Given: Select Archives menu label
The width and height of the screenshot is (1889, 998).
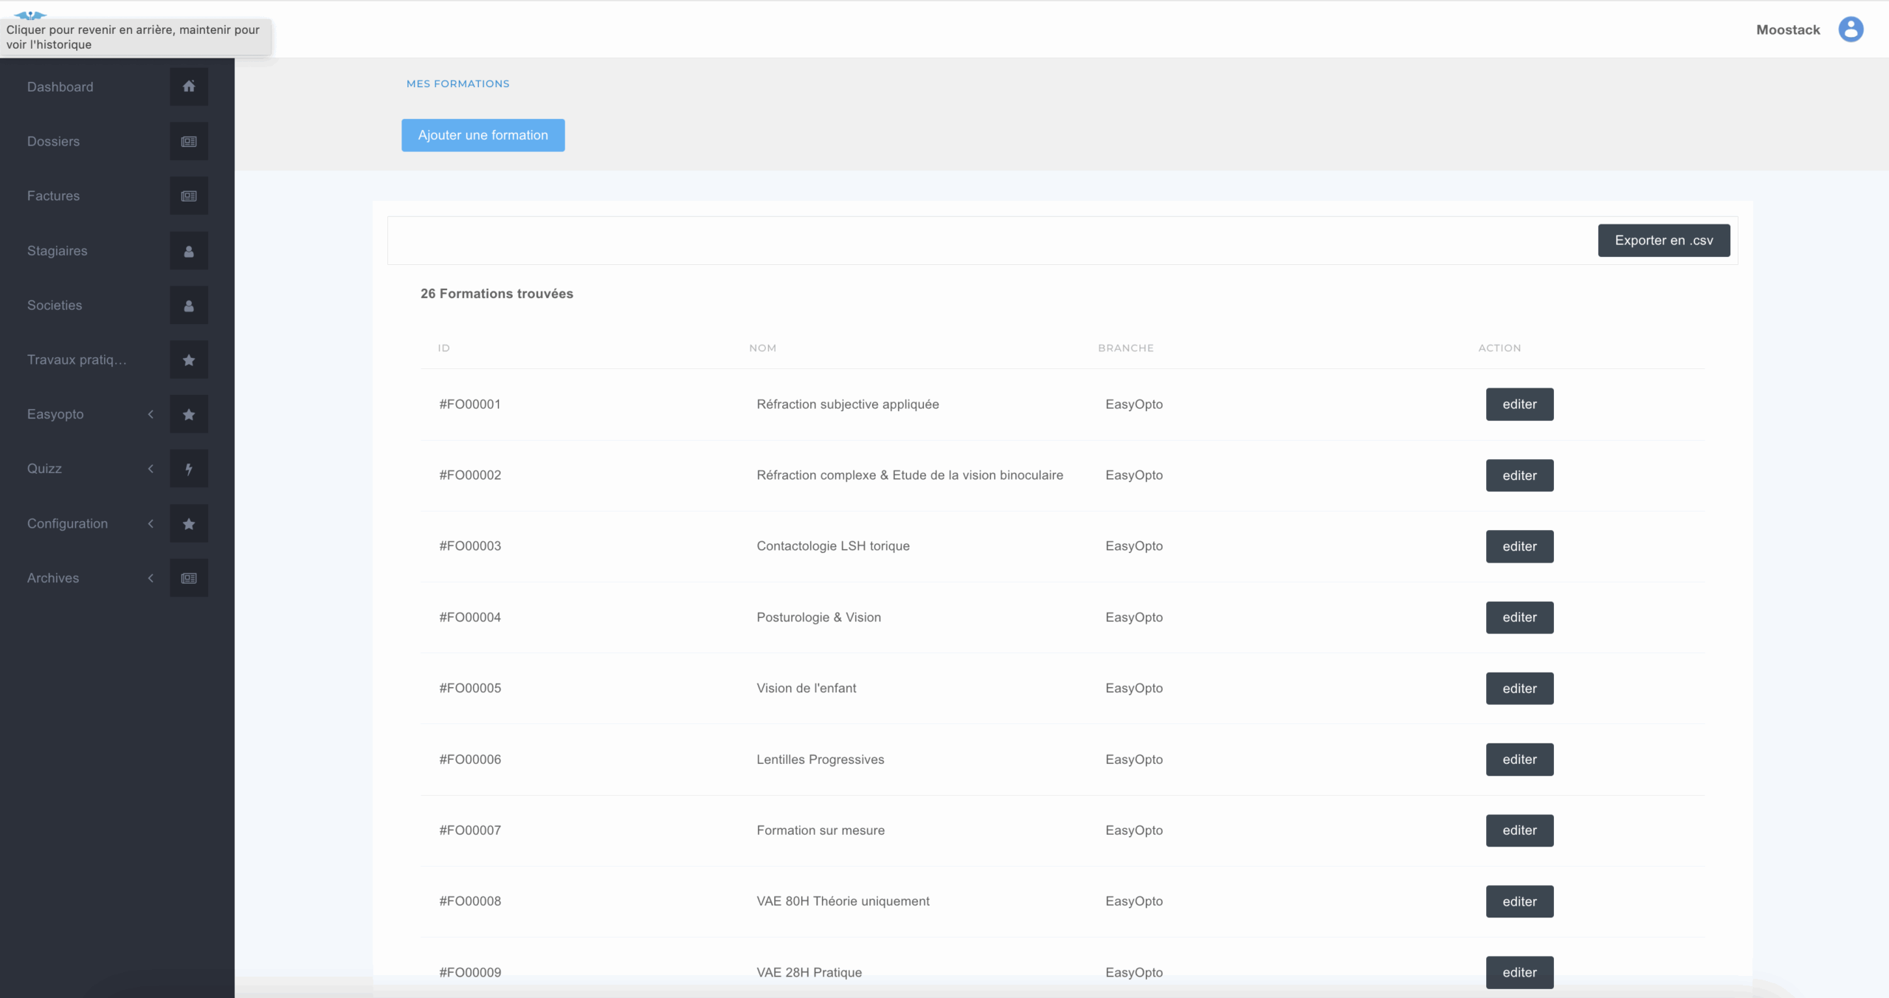Looking at the screenshot, I should point(53,578).
